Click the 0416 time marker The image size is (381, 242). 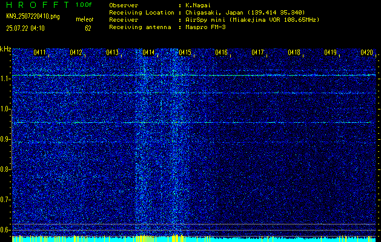[x=221, y=52]
